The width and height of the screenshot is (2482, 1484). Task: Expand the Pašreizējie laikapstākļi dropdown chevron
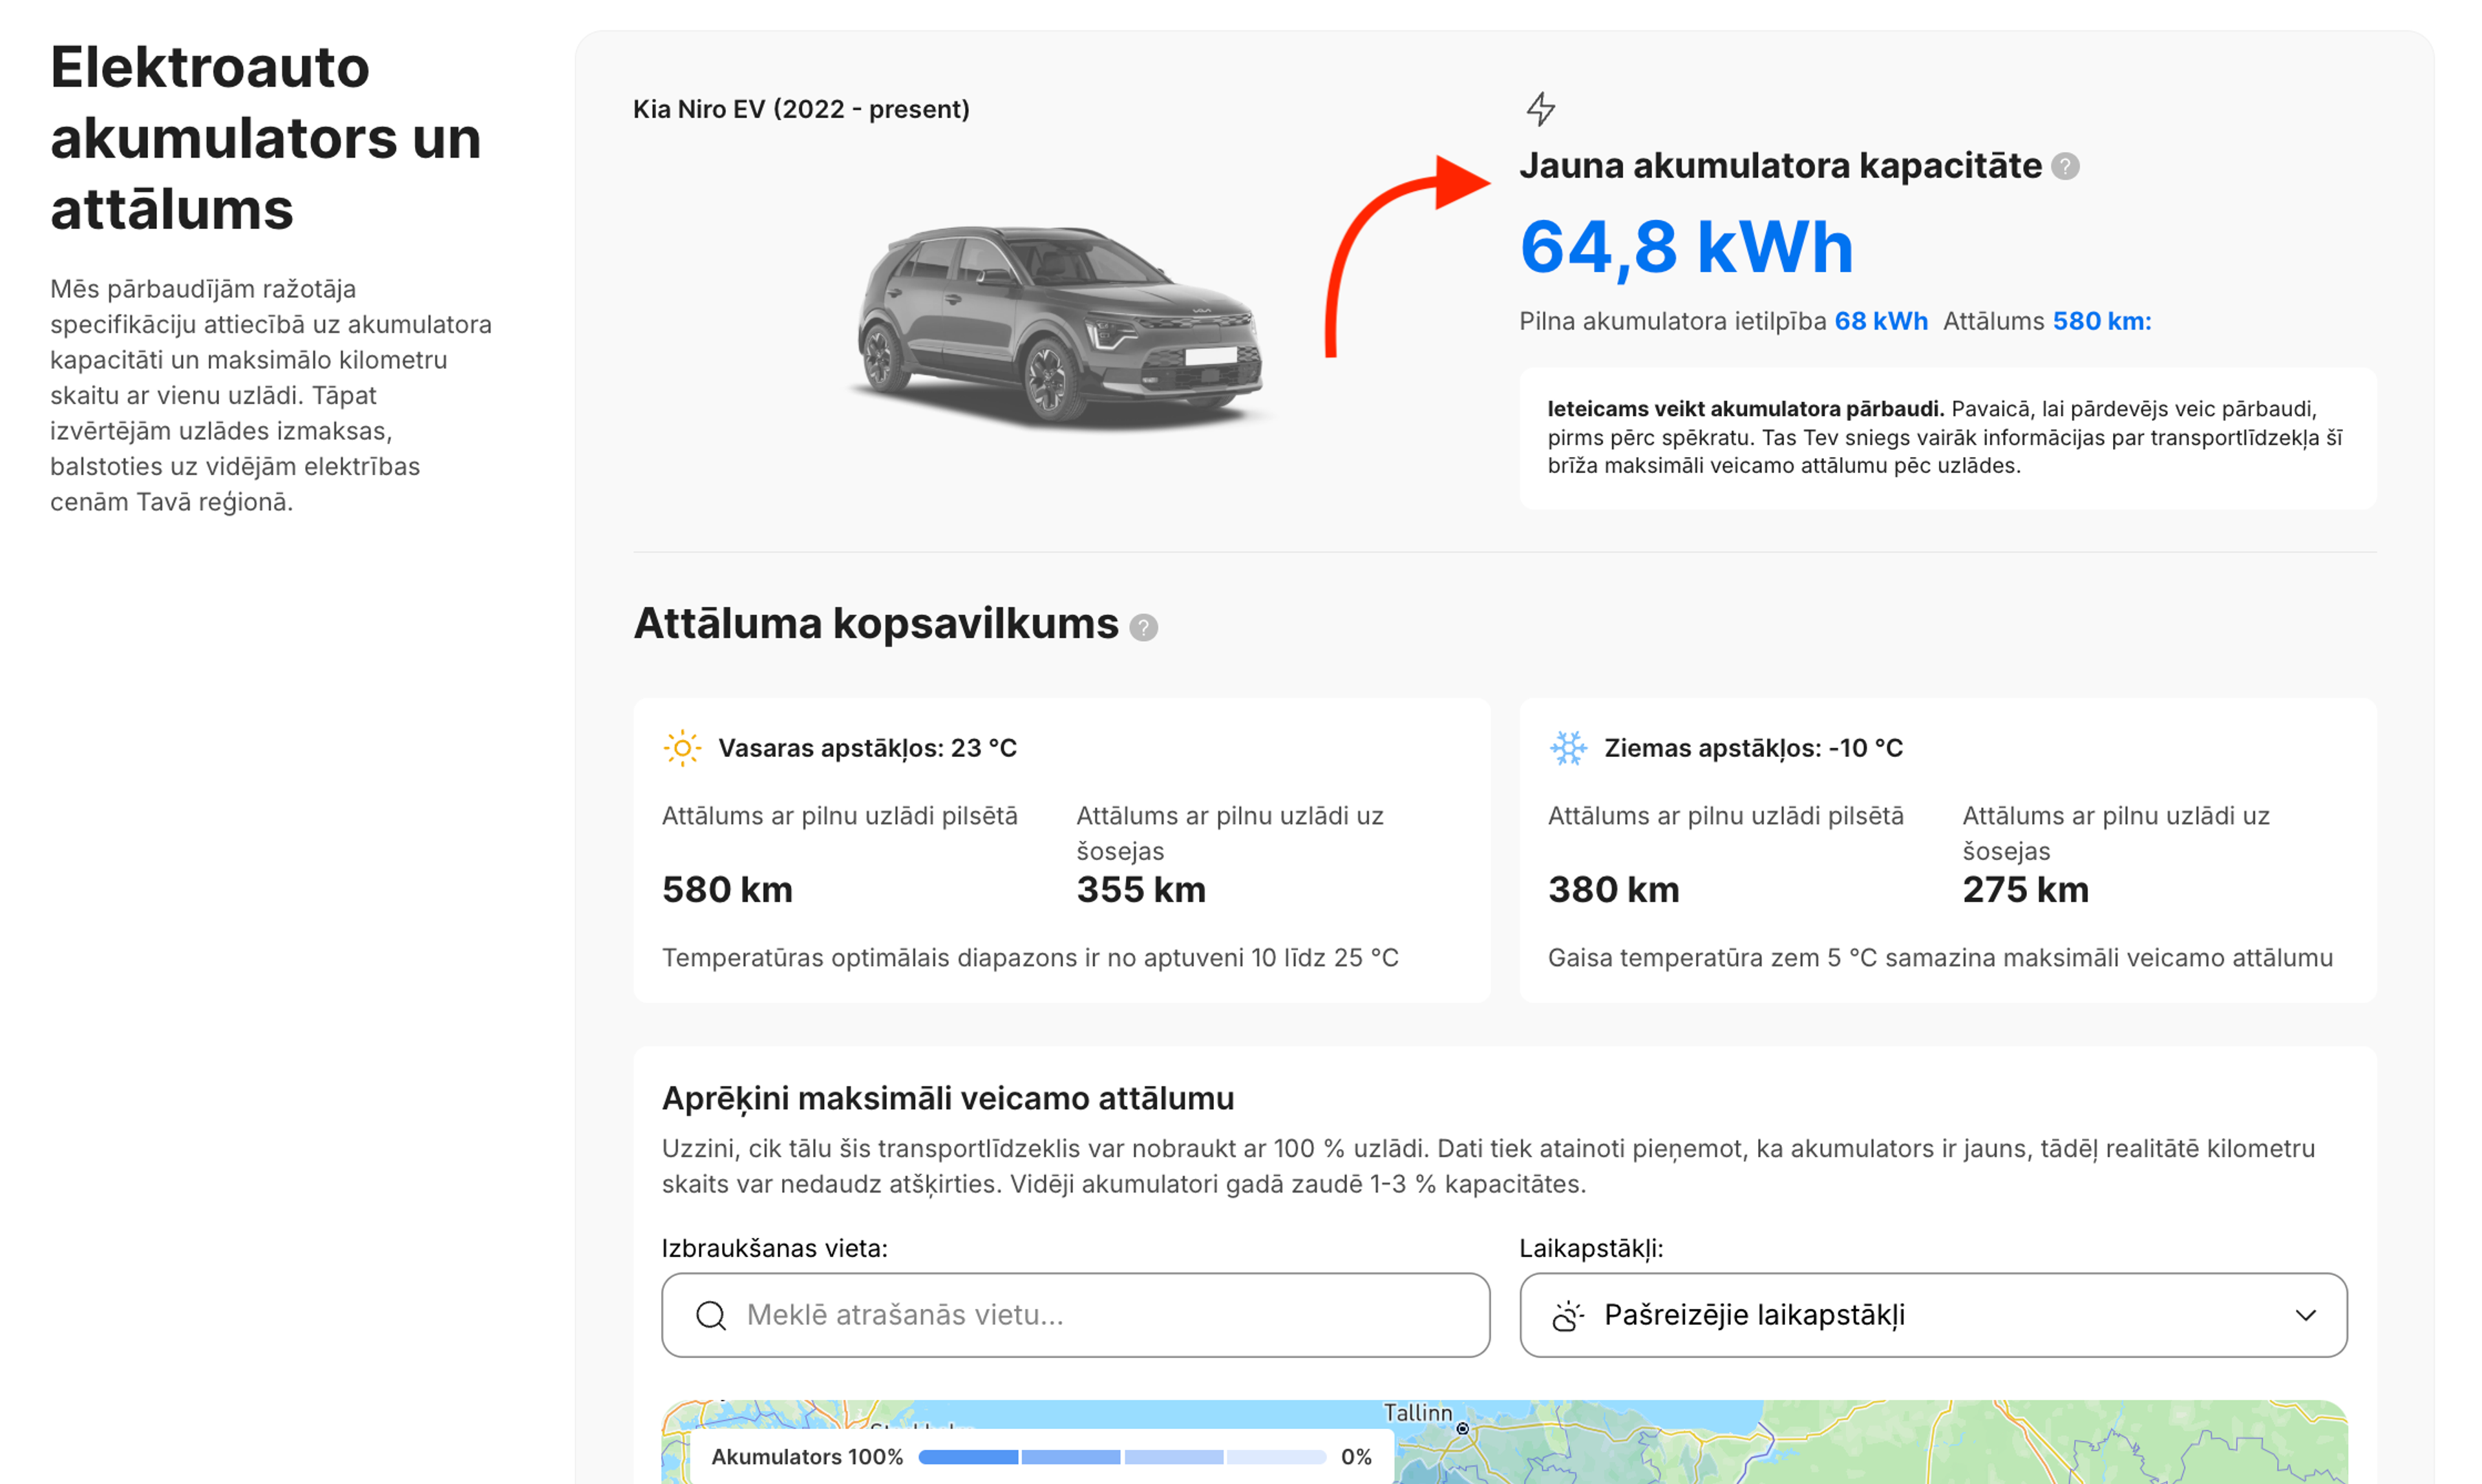(2305, 1315)
